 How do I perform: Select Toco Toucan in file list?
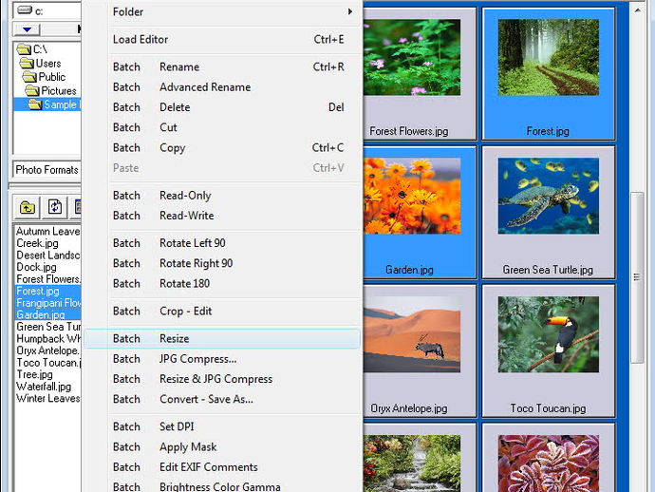47,363
